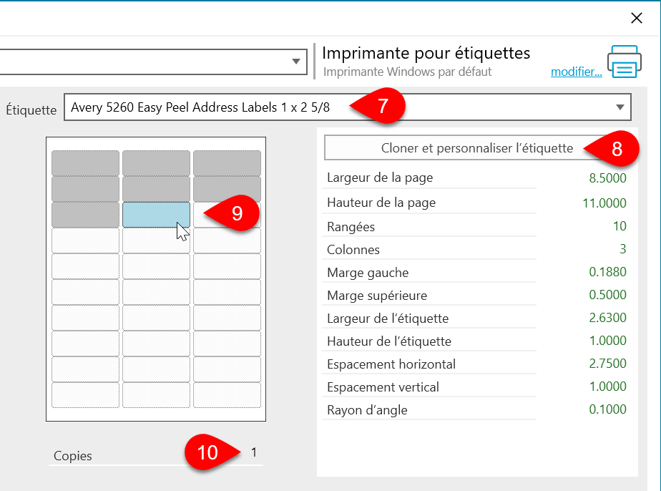Select the bottom-right label cell in preview
The width and height of the screenshot is (661, 491).
(227, 395)
